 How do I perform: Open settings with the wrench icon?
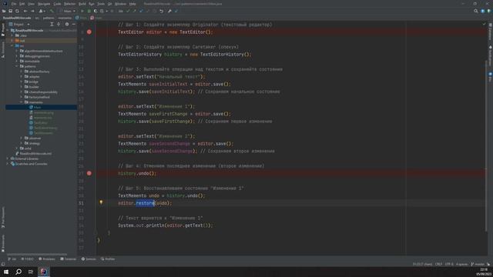pos(169,11)
